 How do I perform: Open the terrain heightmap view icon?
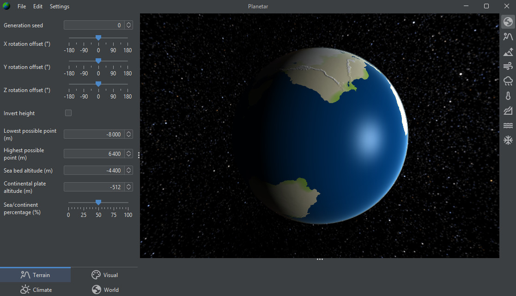508,36
